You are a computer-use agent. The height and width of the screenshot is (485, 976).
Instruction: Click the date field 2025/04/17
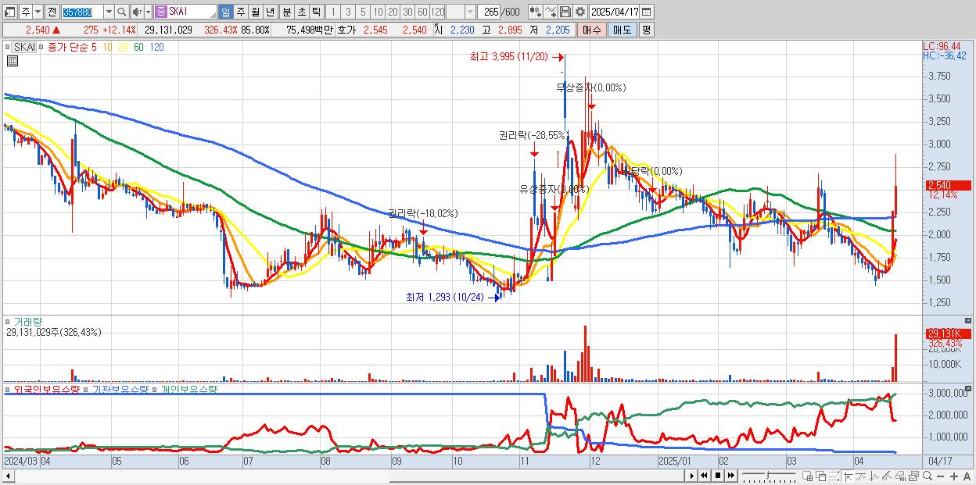click(614, 12)
